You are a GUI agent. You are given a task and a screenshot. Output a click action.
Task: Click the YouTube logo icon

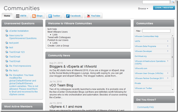click(88, 16)
